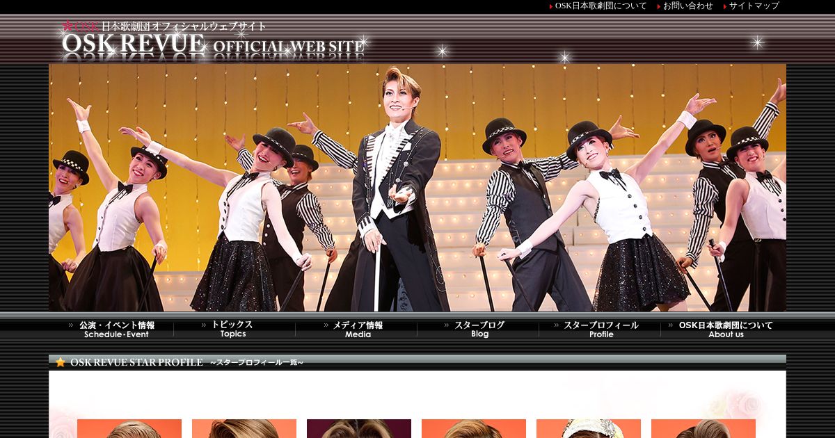Click the gold star icon beside STAR PROFILE heading
The width and height of the screenshot is (835, 438).
(x=61, y=362)
